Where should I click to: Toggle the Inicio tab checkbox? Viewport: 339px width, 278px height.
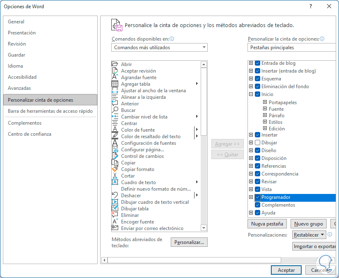click(x=257, y=94)
